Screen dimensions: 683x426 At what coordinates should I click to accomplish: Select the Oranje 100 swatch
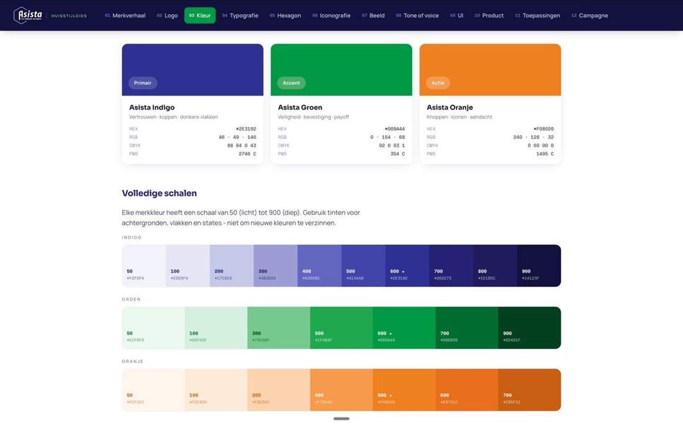216,390
